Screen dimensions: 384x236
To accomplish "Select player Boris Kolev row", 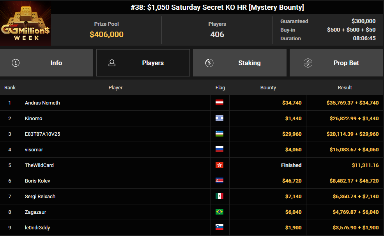I will pyautogui.click(x=192, y=181).
